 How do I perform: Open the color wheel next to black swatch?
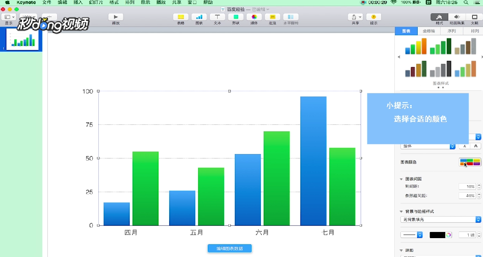[x=449, y=235]
